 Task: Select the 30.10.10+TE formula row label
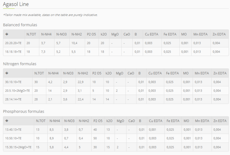13,82
